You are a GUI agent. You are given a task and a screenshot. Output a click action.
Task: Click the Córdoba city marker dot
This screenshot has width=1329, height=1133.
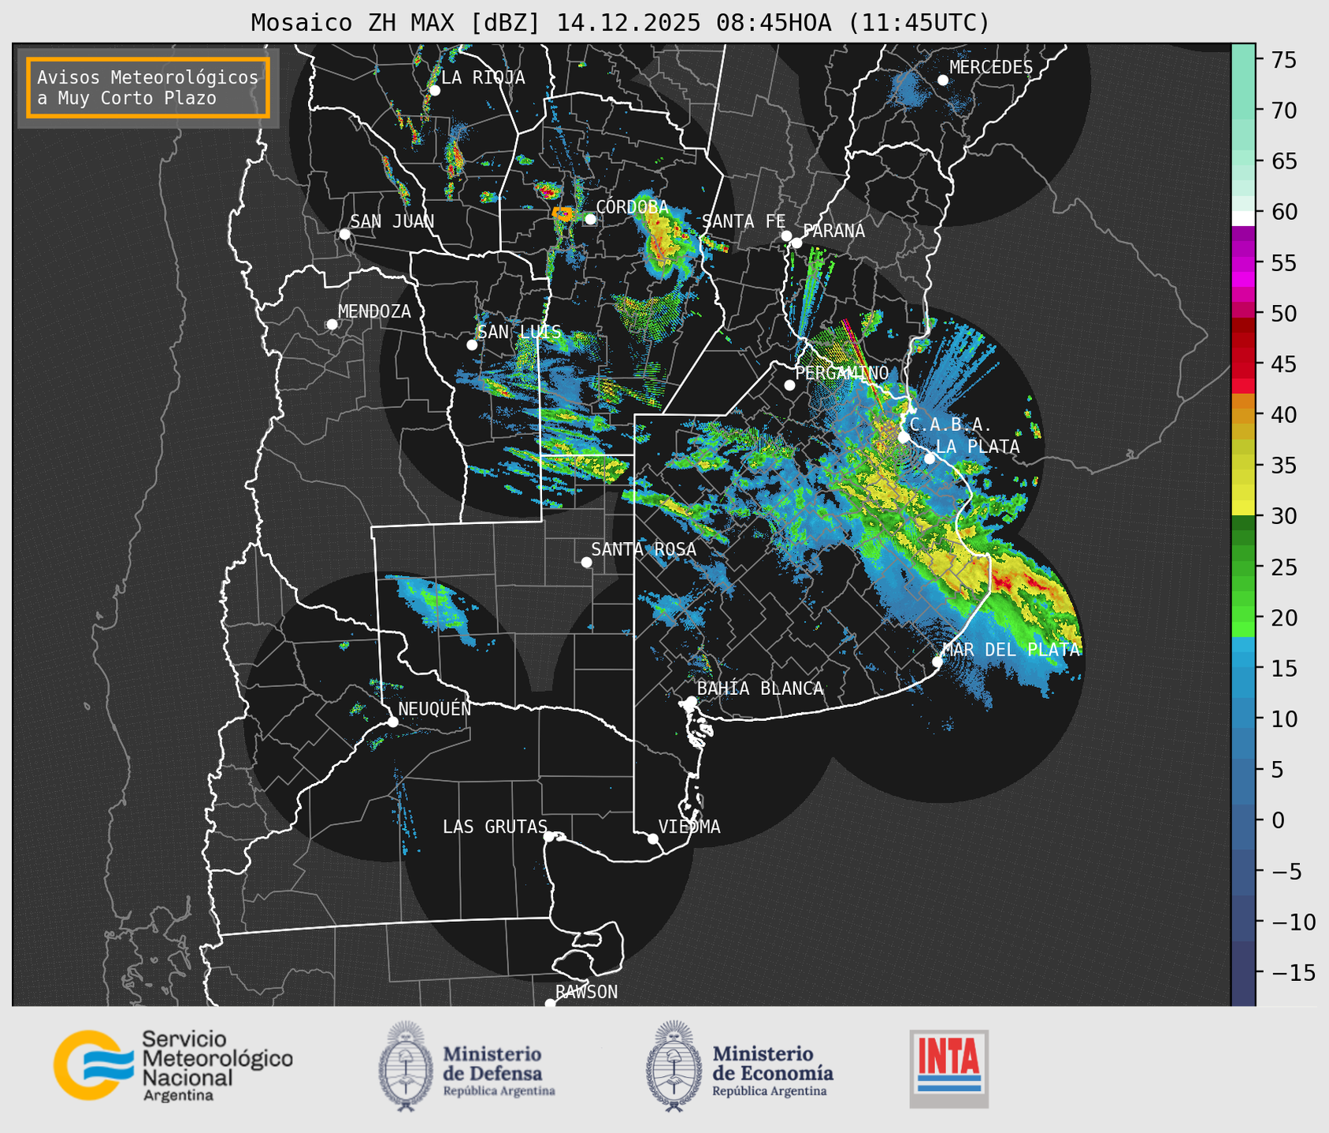[591, 219]
